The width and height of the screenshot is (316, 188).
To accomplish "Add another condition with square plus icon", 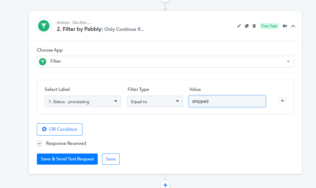I will (x=282, y=101).
